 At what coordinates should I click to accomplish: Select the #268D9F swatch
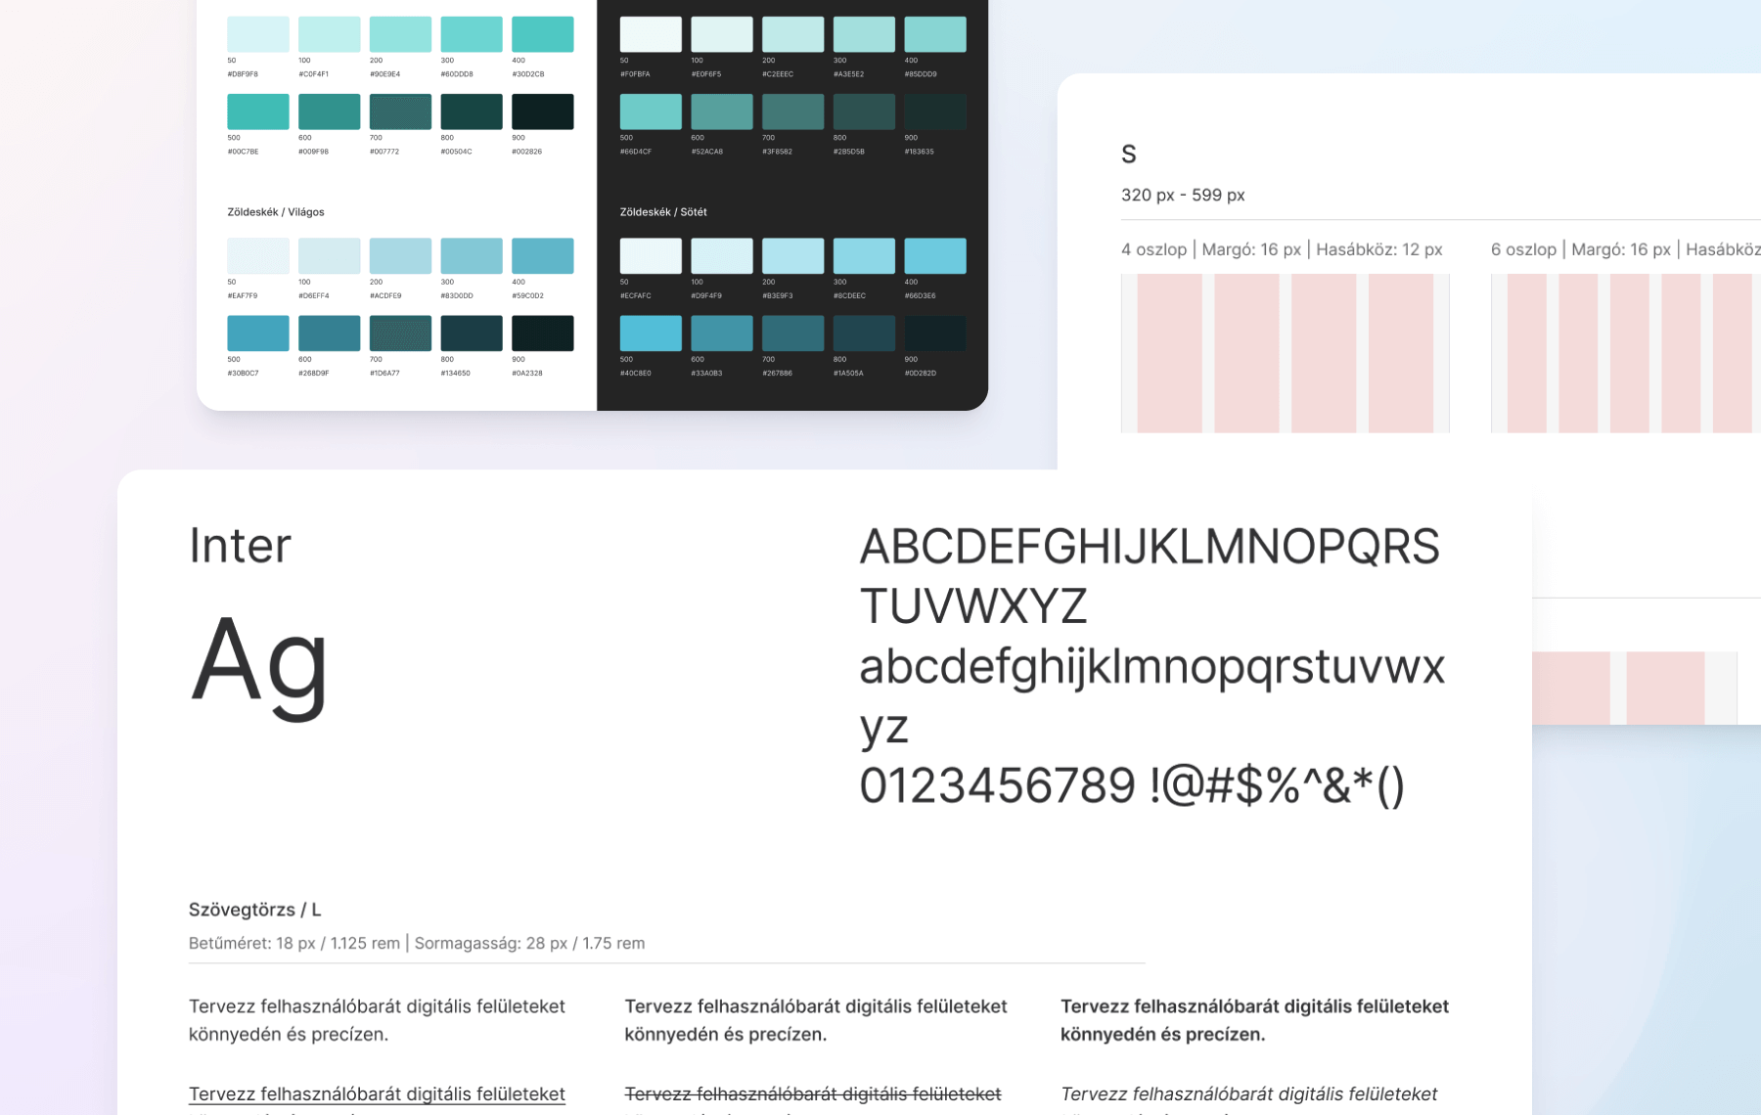330,334
